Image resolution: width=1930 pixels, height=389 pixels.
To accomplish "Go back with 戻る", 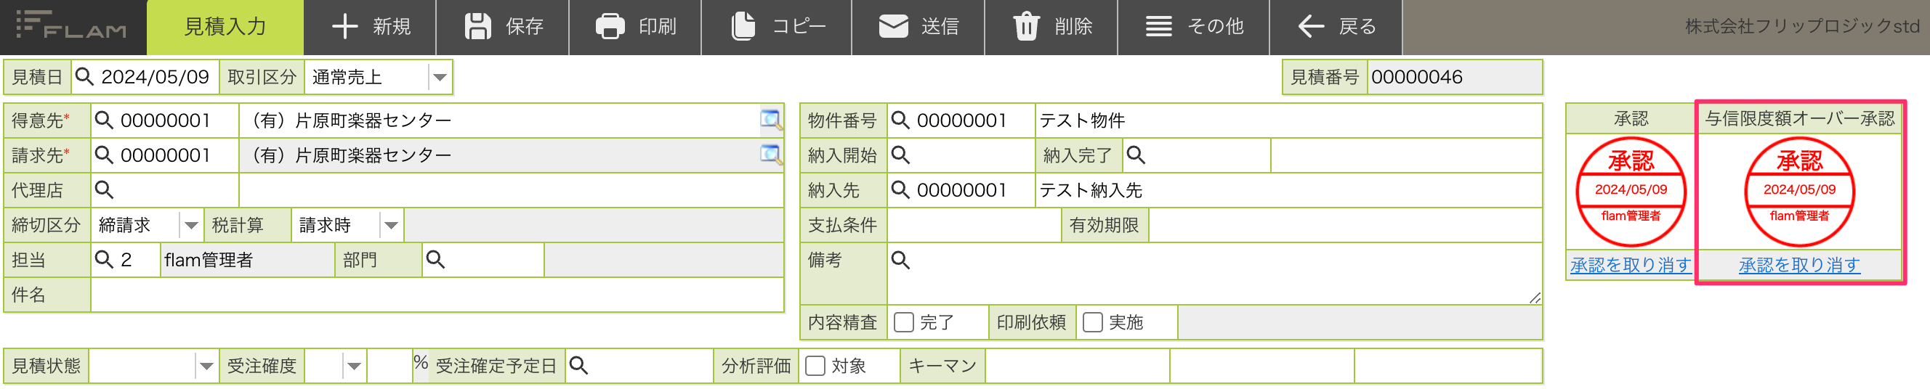I will point(1336,27).
